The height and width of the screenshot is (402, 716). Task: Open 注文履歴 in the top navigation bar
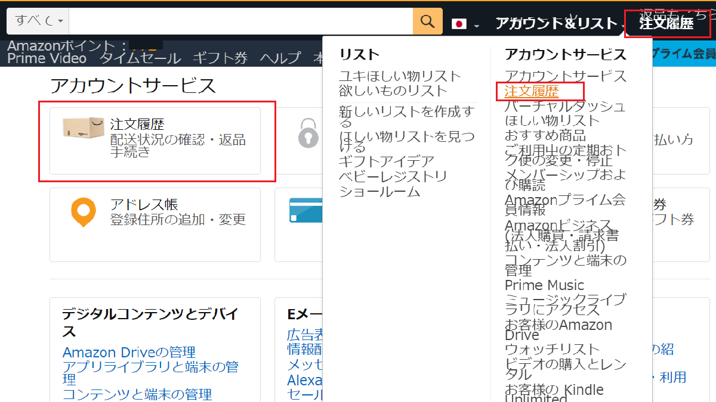click(x=666, y=24)
